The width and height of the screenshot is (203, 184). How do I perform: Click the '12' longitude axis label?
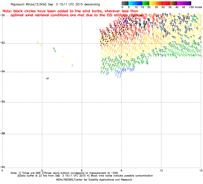(x=161, y=170)
